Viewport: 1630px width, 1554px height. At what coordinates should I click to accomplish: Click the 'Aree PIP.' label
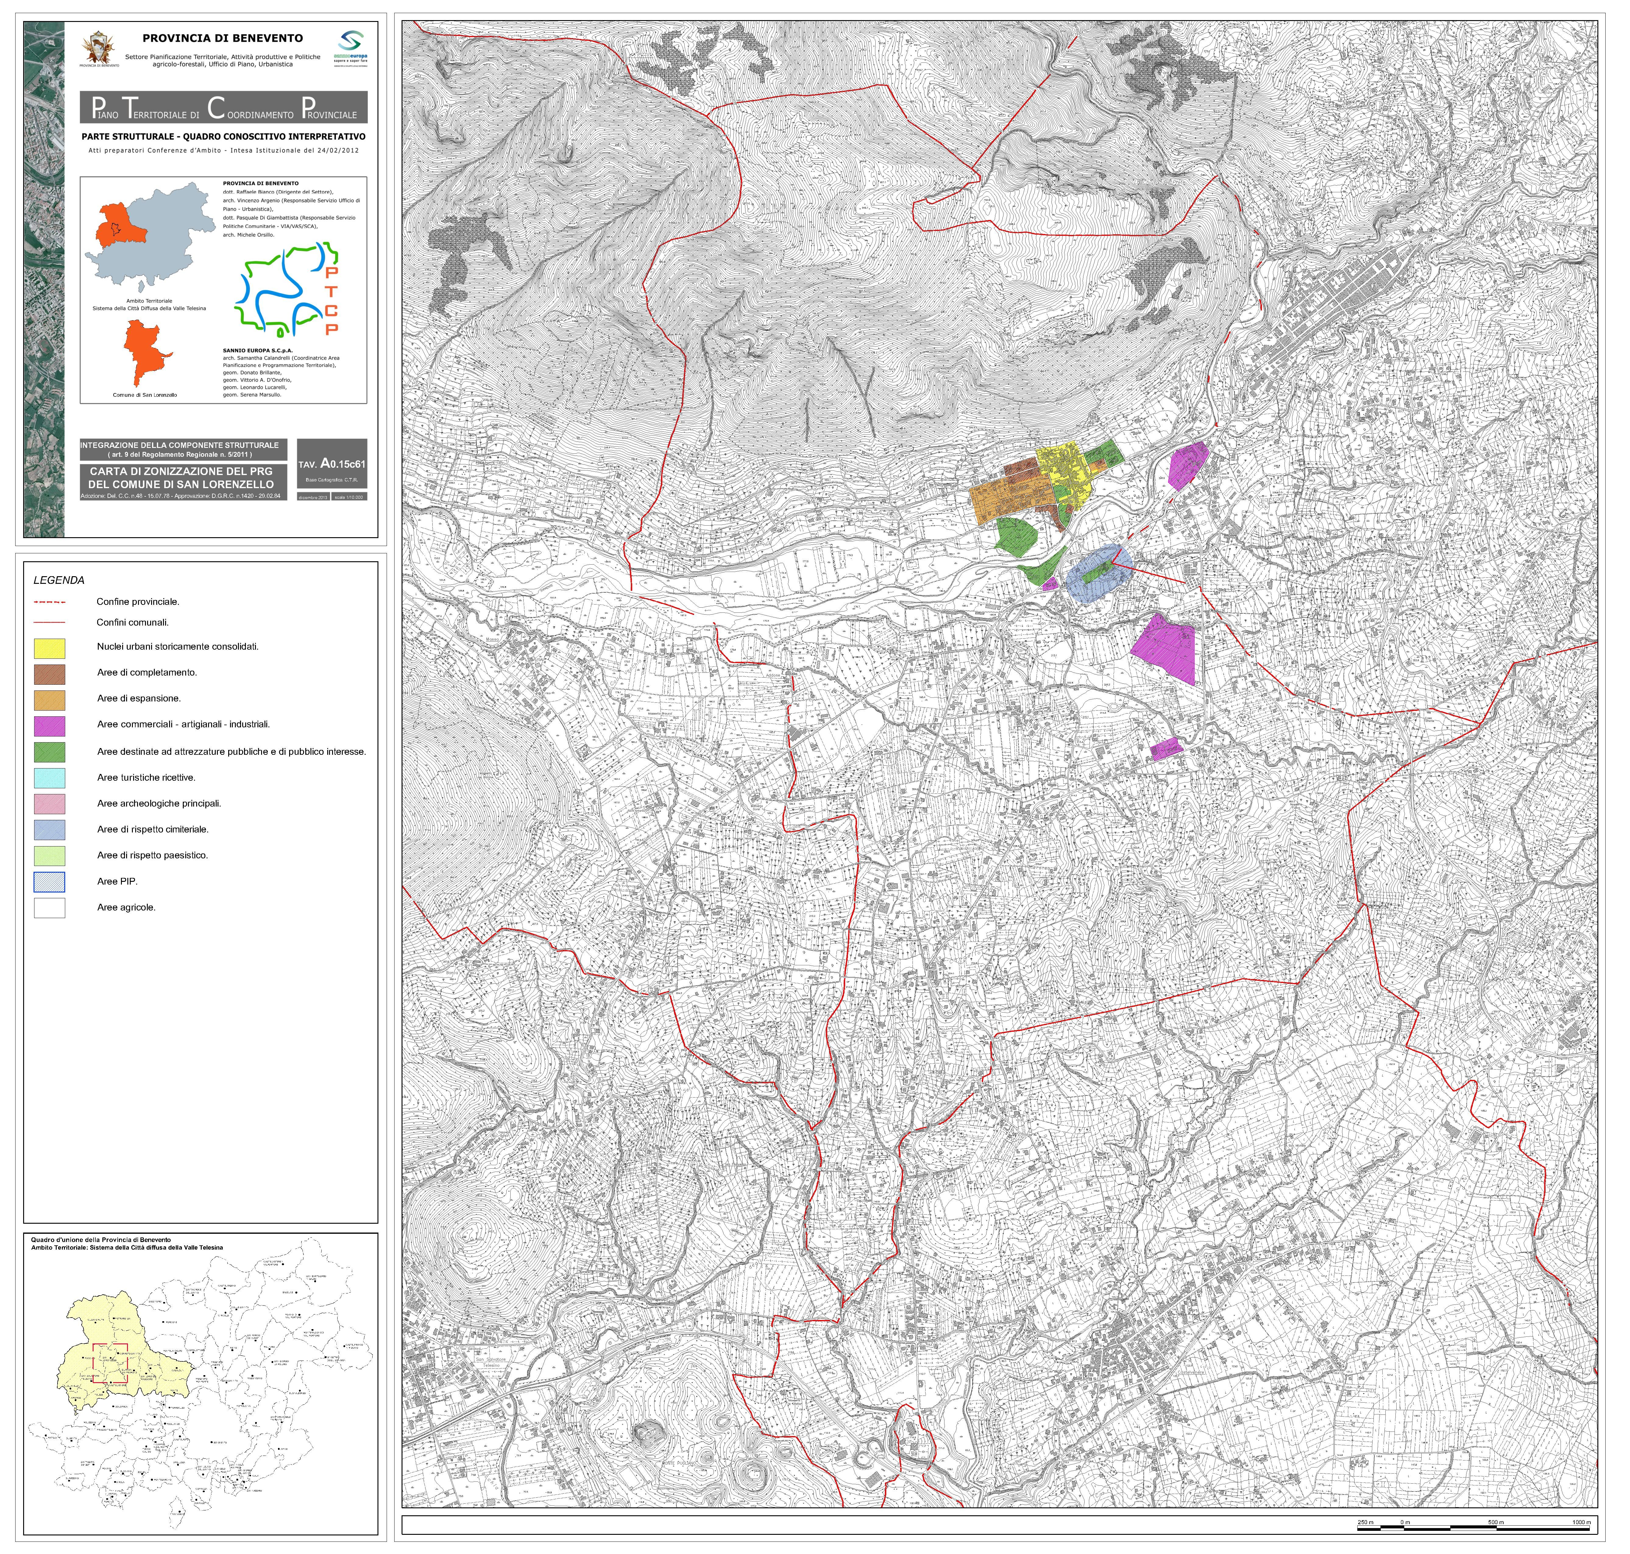point(118,882)
